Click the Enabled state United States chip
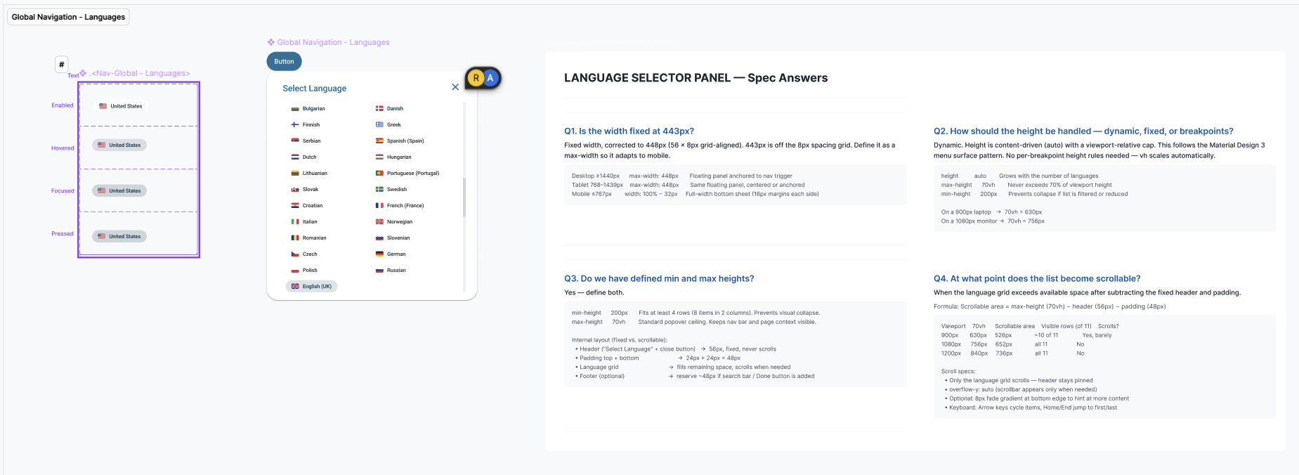 click(x=121, y=106)
